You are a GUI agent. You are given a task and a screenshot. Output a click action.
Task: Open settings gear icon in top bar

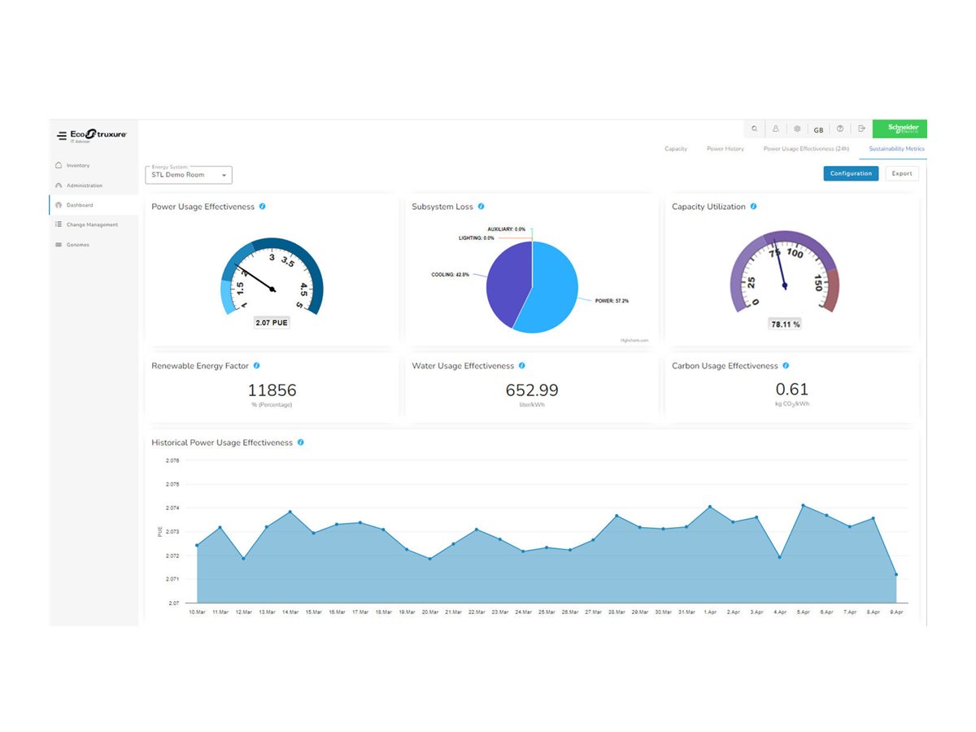point(797,129)
